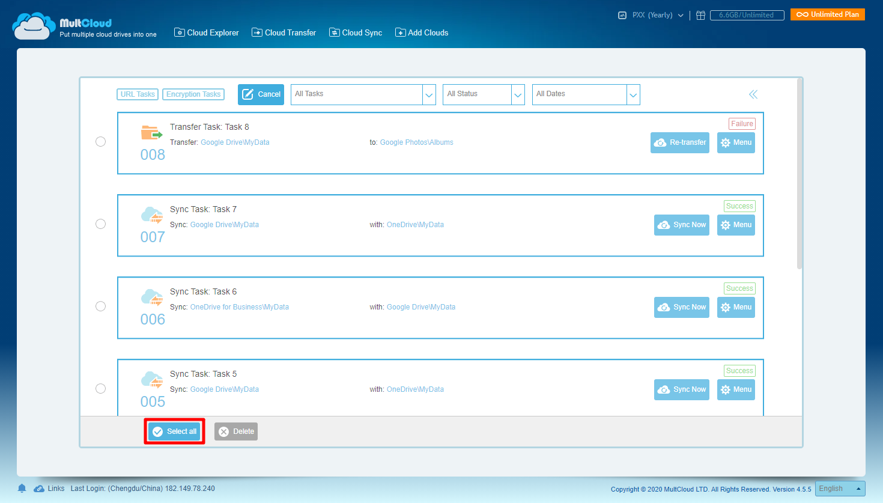The height and width of the screenshot is (503, 883).
Task: Click the MultCloud cloud logo
Action: 34,25
